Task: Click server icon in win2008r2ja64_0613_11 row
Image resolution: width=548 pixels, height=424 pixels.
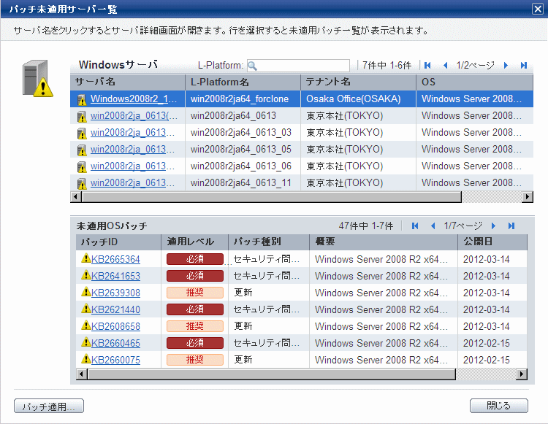Action: coord(82,184)
